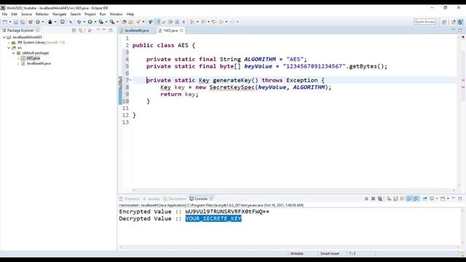466x262 pixels.
Task: Toggle show console when standard error changes
Action: [416, 199]
